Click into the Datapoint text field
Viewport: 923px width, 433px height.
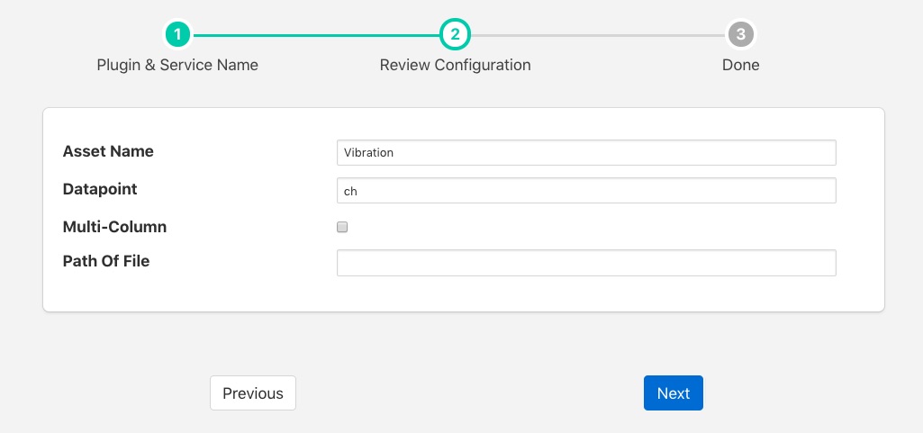click(585, 191)
